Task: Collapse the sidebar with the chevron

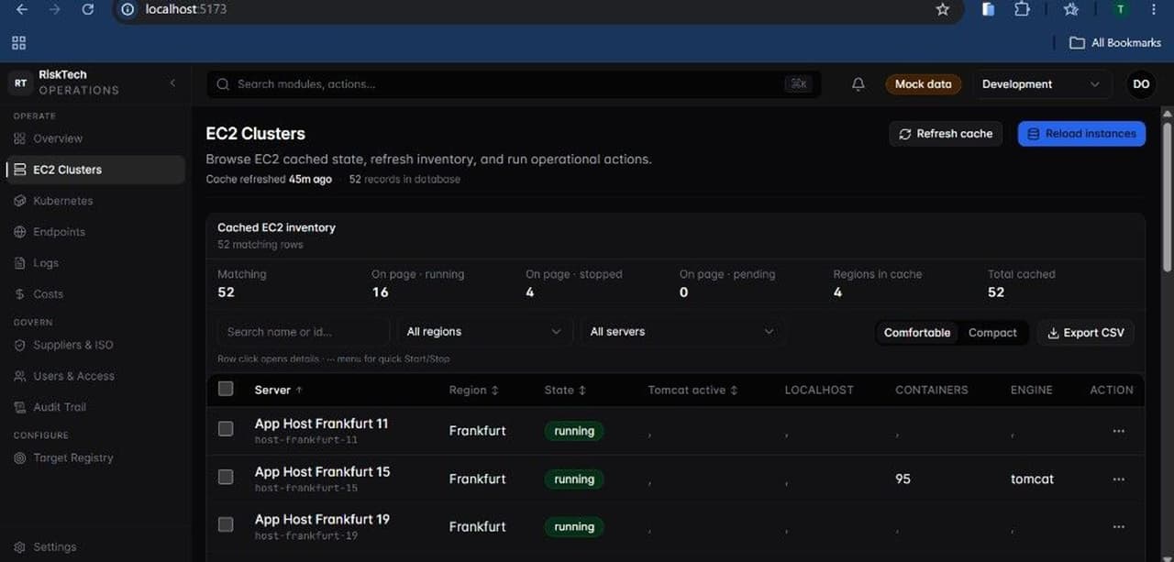Action: [x=172, y=83]
